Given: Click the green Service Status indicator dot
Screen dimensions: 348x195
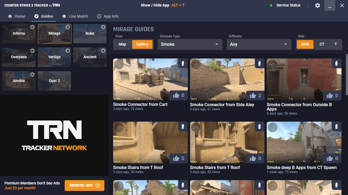Looking at the screenshot, I should click(271, 5).
